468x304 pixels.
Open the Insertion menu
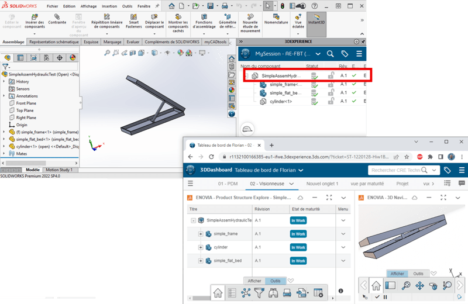tap(109, 6)
